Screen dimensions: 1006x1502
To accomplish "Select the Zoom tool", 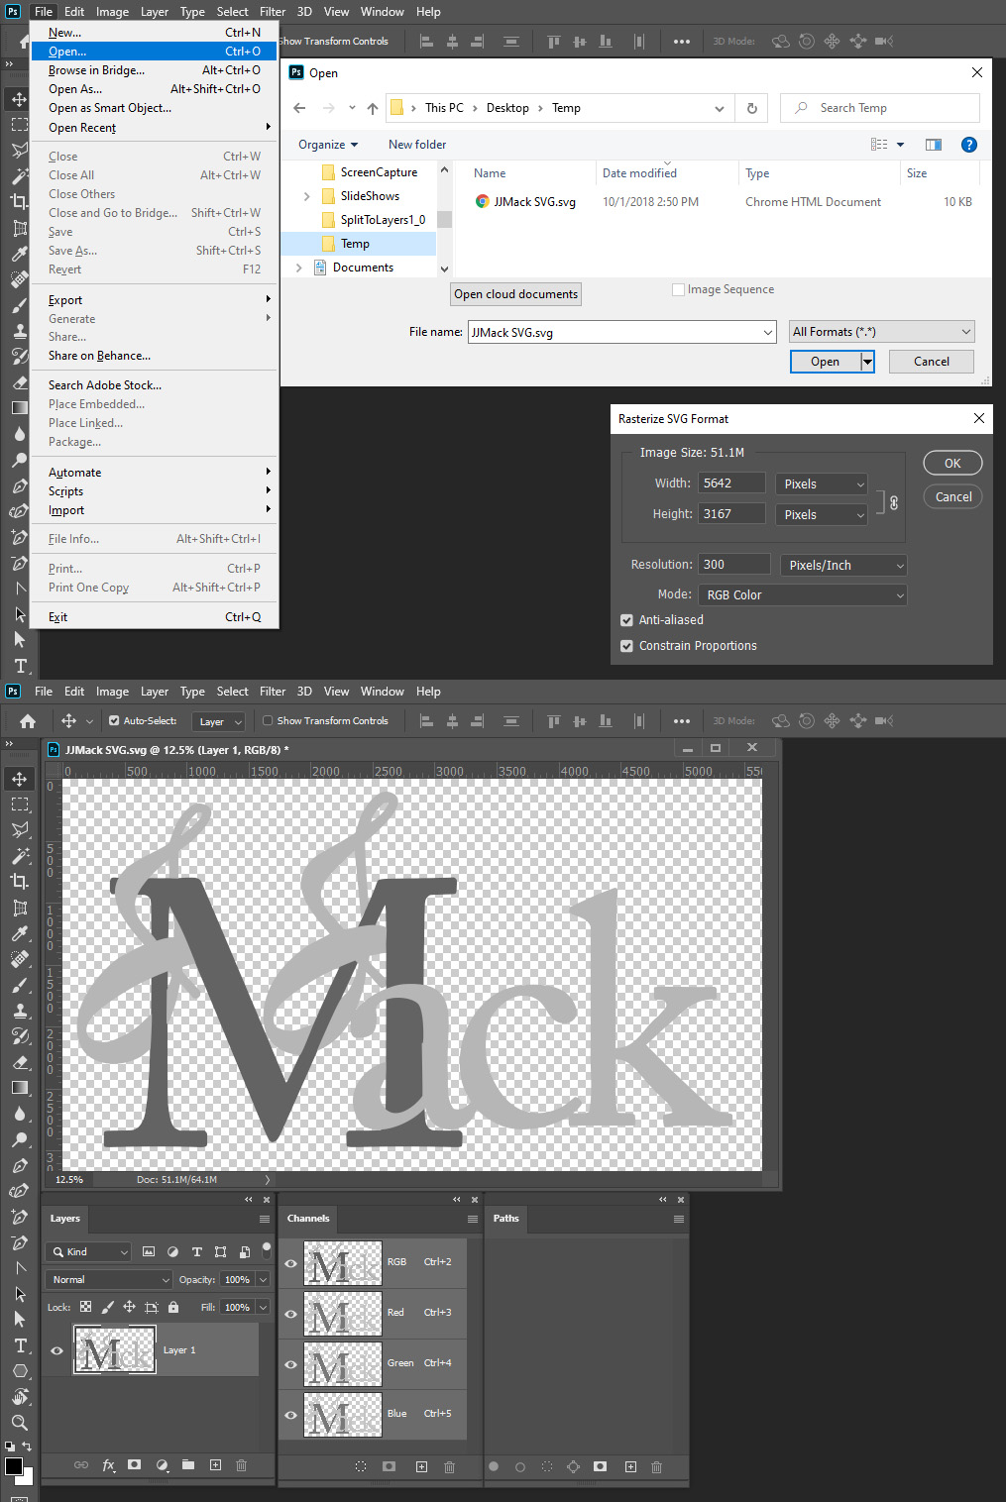I will (x=20, y=1423).
